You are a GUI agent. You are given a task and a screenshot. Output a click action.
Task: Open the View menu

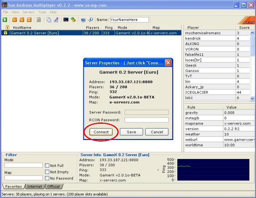[15, 12]
